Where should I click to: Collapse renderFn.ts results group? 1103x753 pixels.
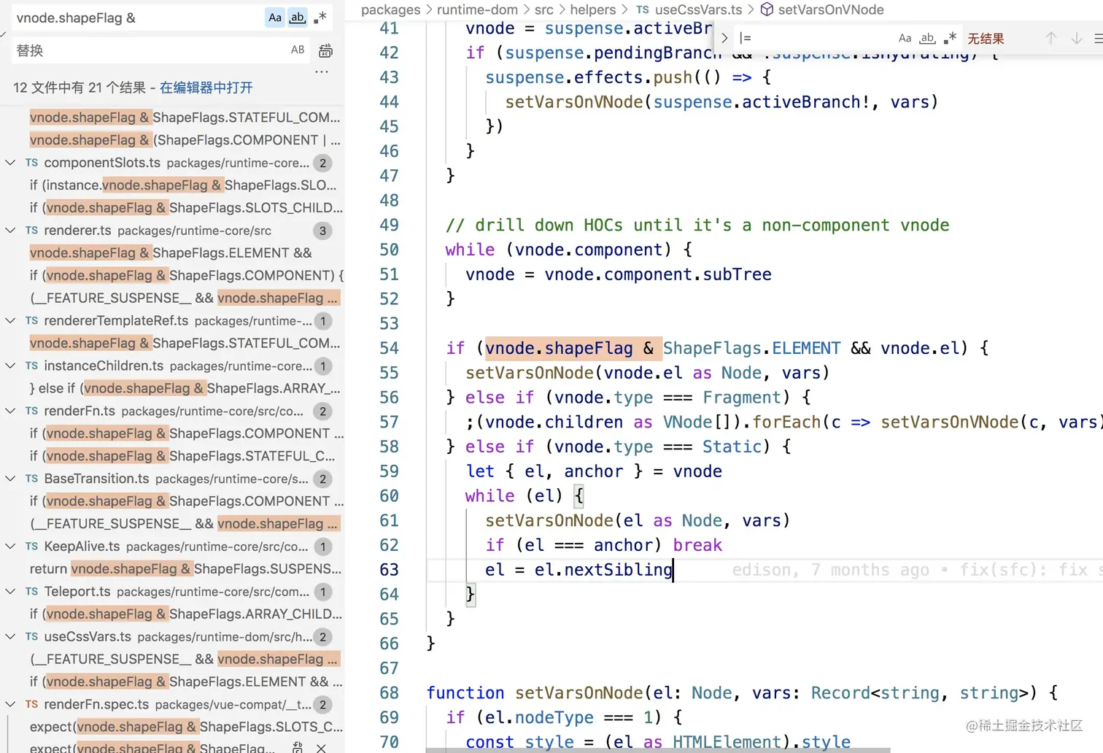point(10,412)
